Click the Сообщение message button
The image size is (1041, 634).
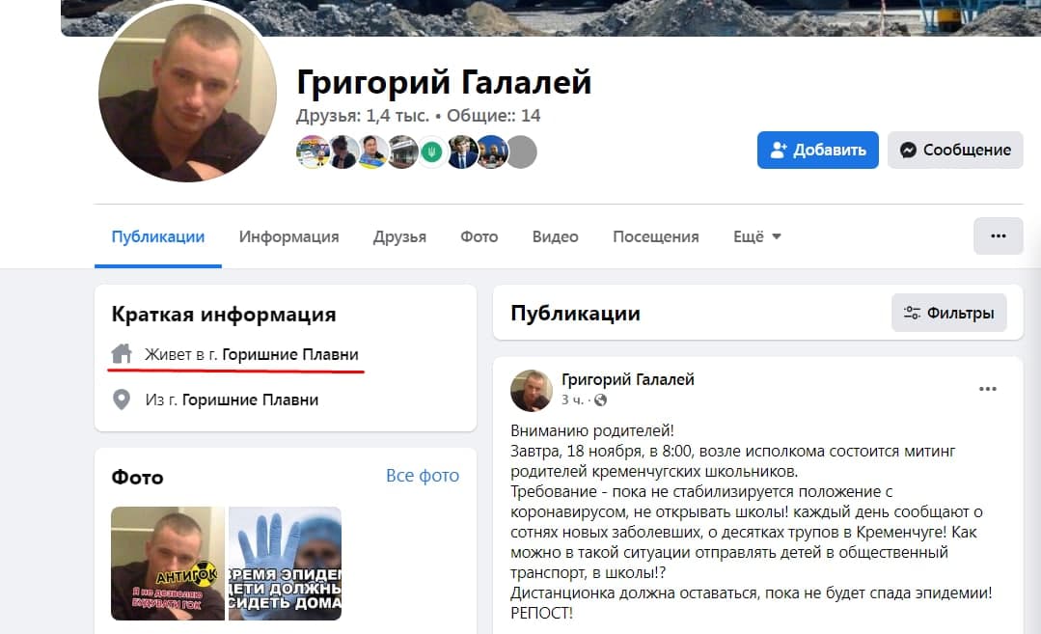point(955,150)
